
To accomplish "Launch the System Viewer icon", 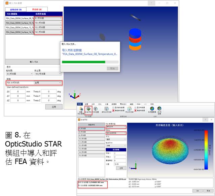I will 152,110.
